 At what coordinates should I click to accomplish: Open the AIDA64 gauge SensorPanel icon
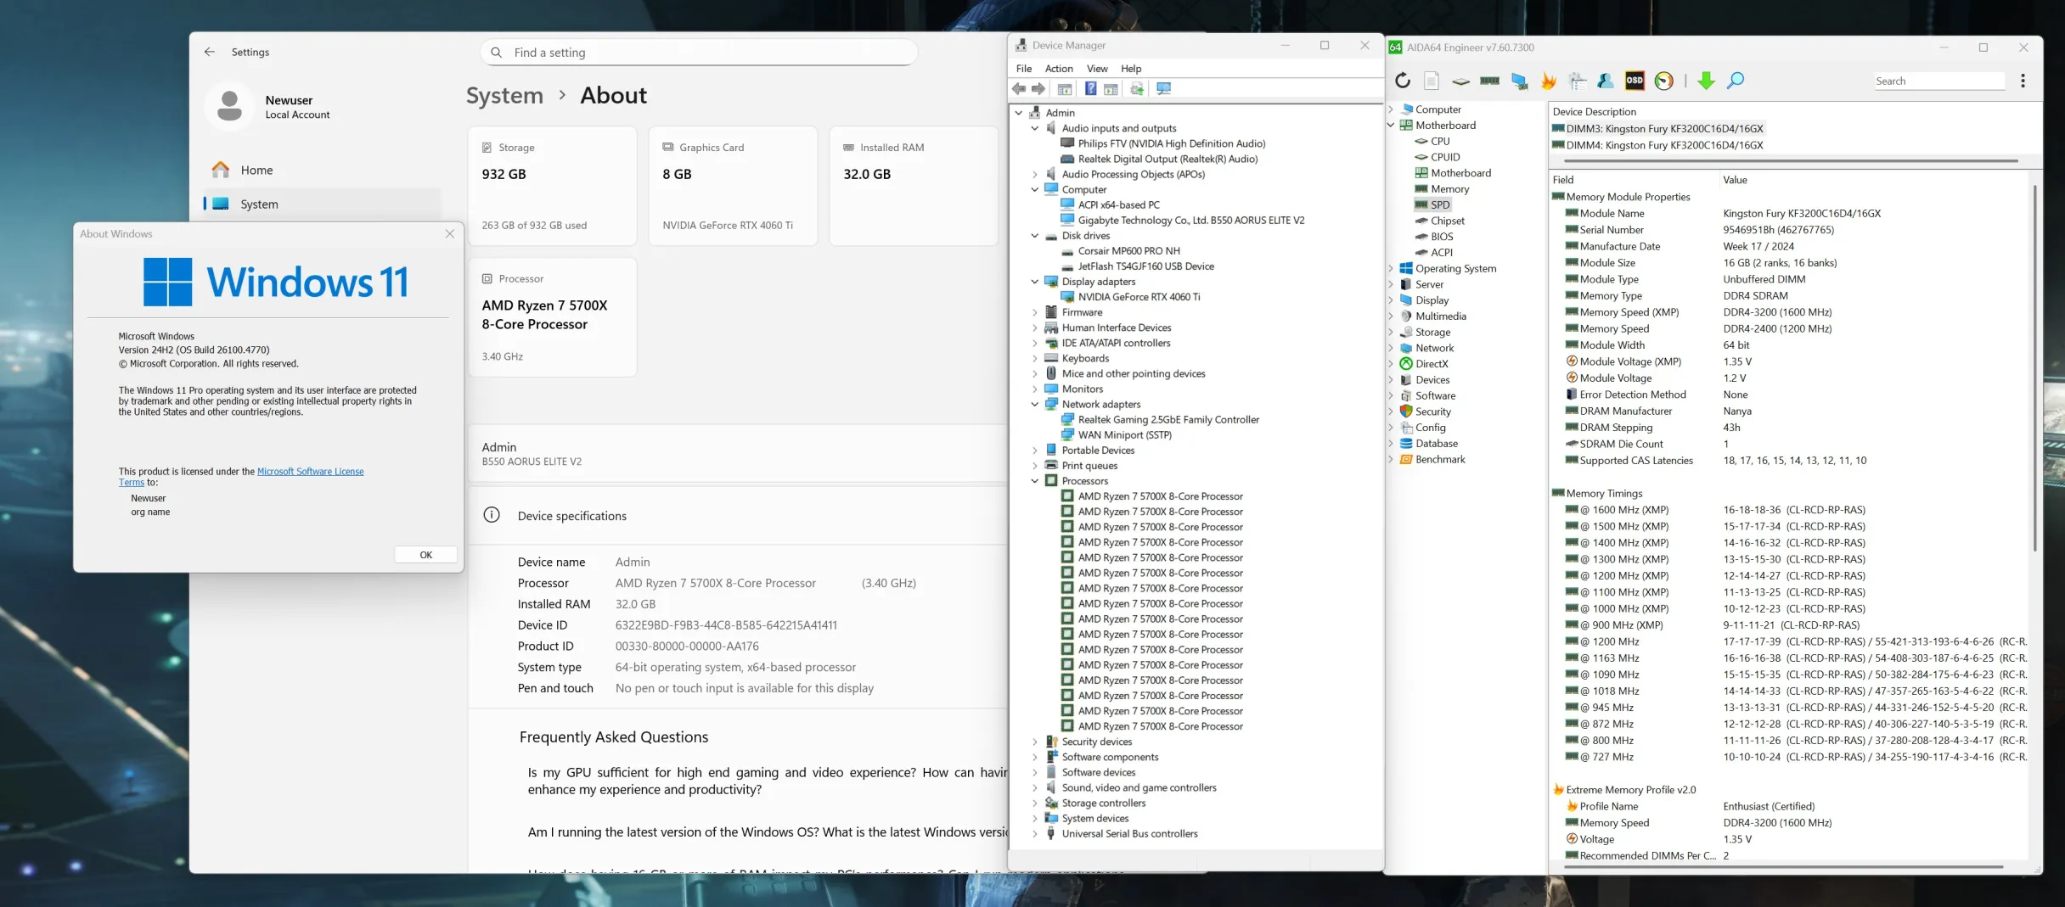point(1664,81)
